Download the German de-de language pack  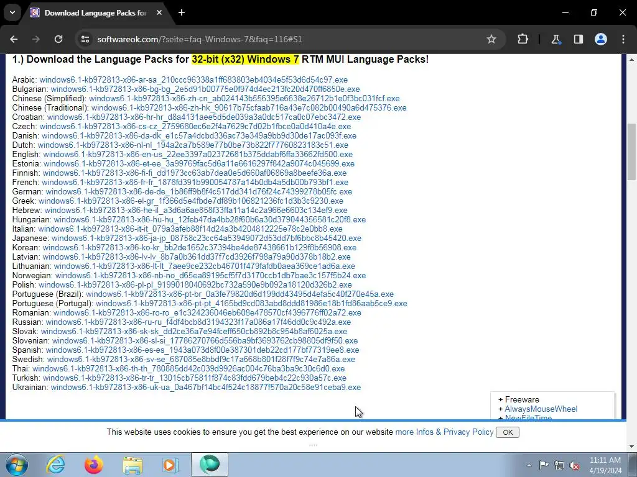pyautogui.click(x=198, y=192)
